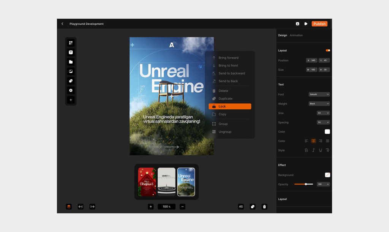Choose Send to backward from context menu

[x=230, y=73]
